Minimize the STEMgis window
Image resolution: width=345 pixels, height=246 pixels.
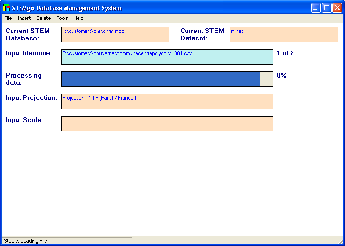(316, 8)
